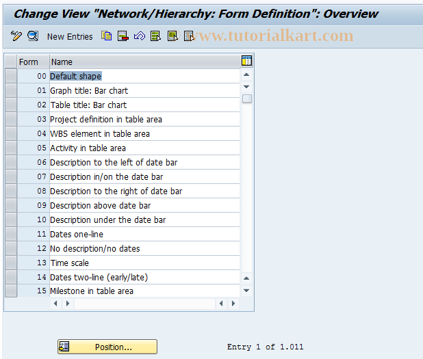Image resolution: width=423 pixels, height=359 pixels.
Task: Click right arrow of Form horizontal scroller
Action: click(68, 304)
